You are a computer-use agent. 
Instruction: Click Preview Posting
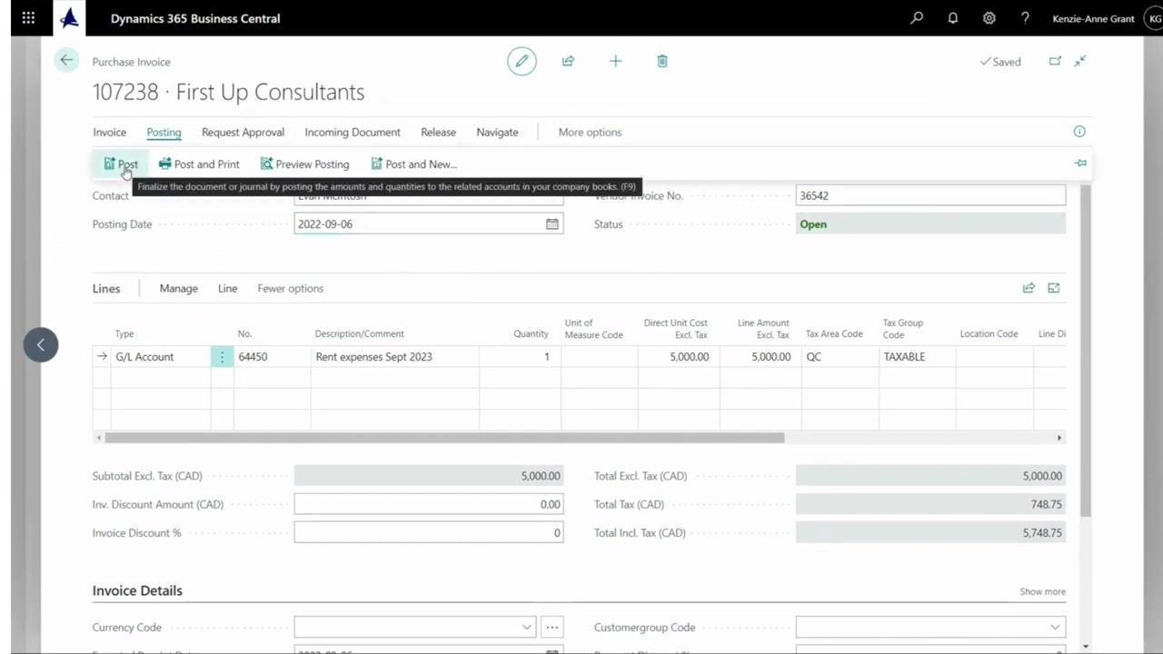click(x=304, y=164)
